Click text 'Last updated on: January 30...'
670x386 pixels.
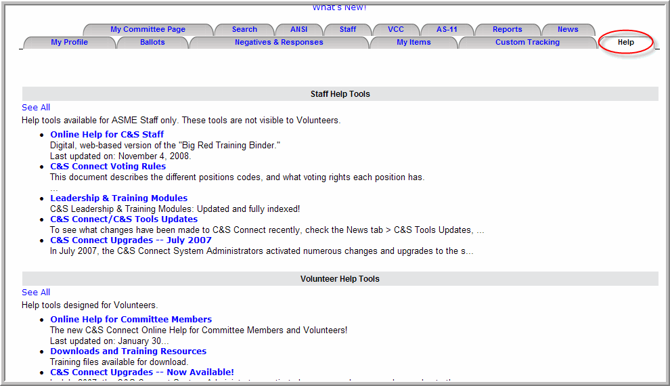click(110, 341)
